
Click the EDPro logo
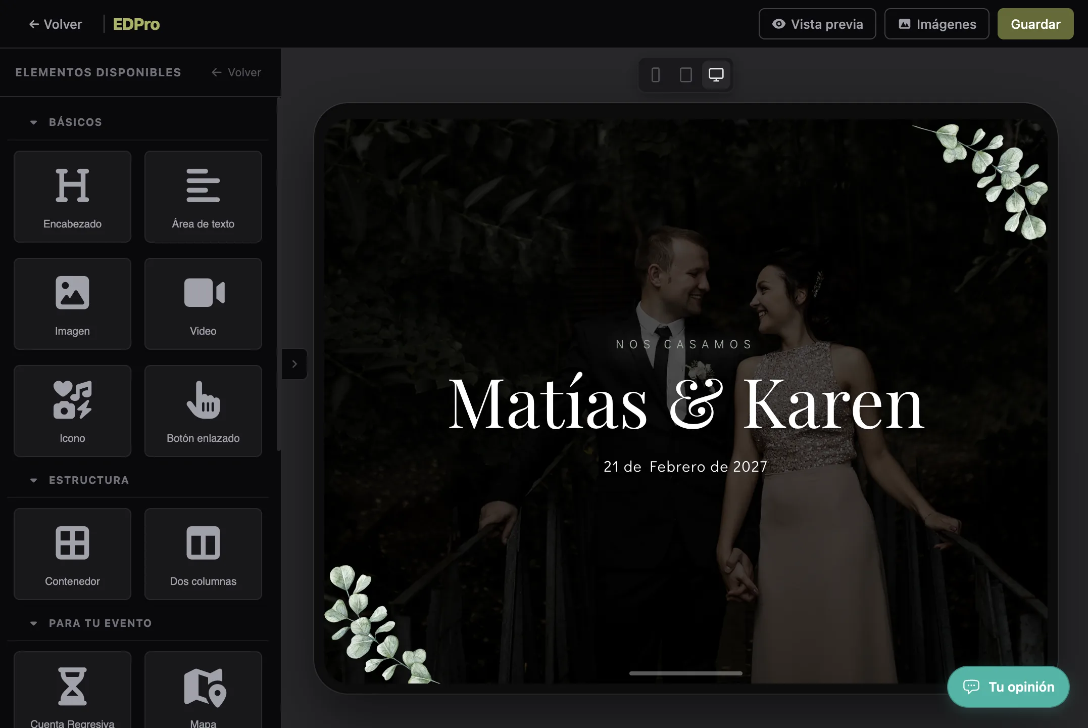[x=136, y=24]
